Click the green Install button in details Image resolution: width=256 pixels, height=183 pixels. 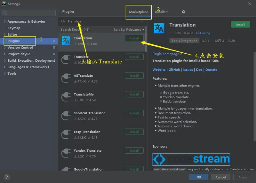[x=240, y=25]
